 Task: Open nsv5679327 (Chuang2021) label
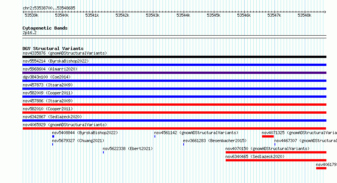click(78, 141)
